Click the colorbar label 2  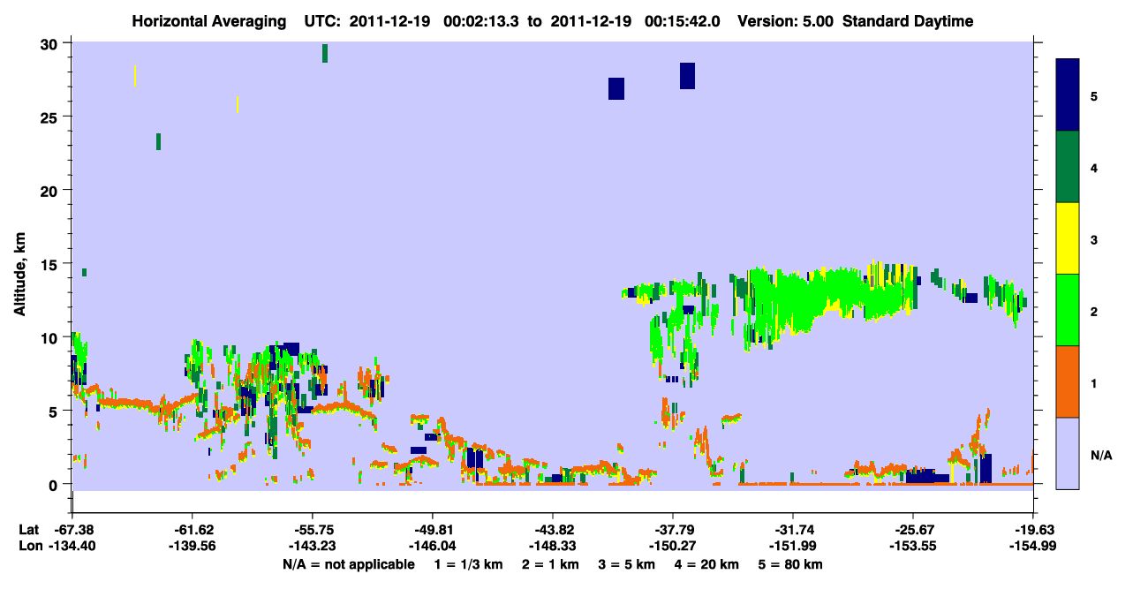[1094, 310]
